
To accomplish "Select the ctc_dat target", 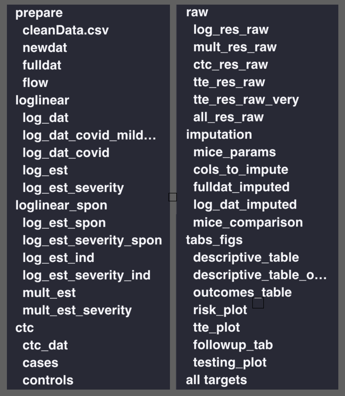I will (45, 345).
